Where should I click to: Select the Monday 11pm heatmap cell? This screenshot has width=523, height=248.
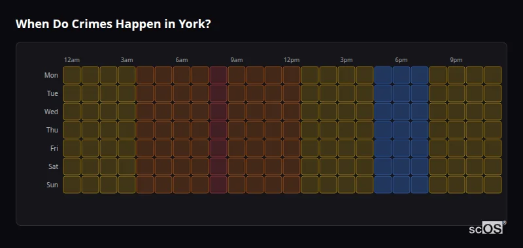coord(493,75)
